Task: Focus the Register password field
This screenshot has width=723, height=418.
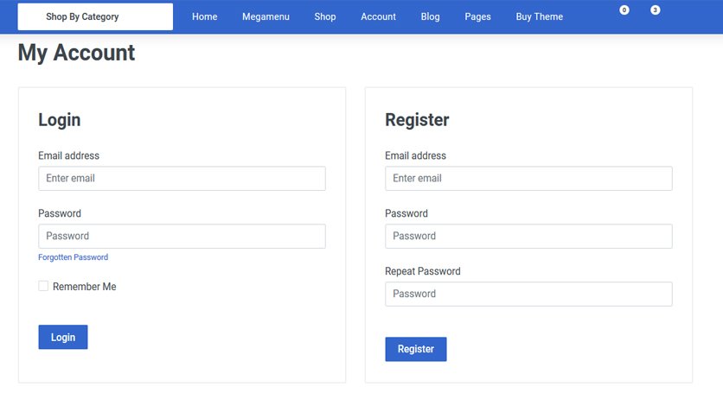Action: click(x=529, y=236)
